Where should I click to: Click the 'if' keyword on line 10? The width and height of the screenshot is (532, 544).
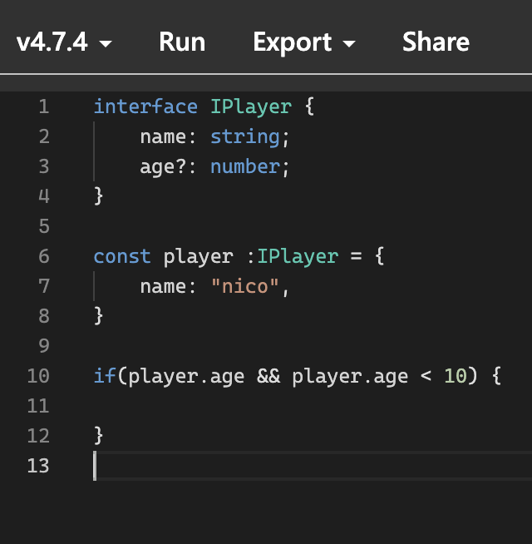[x=105, y=376]
